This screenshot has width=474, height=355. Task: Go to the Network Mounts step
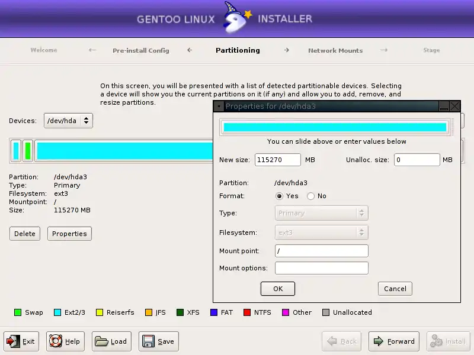click(x=335, y=51)
